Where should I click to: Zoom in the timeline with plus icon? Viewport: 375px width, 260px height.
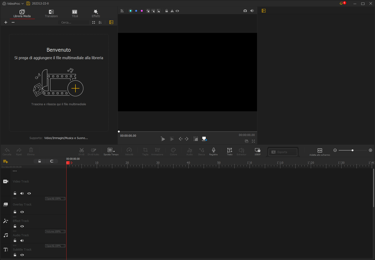click(x=370, y=150)
